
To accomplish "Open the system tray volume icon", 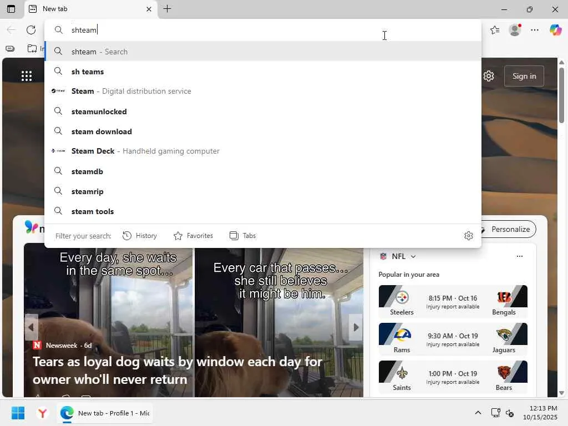I will pyautogui.click(x=510, y=413).
